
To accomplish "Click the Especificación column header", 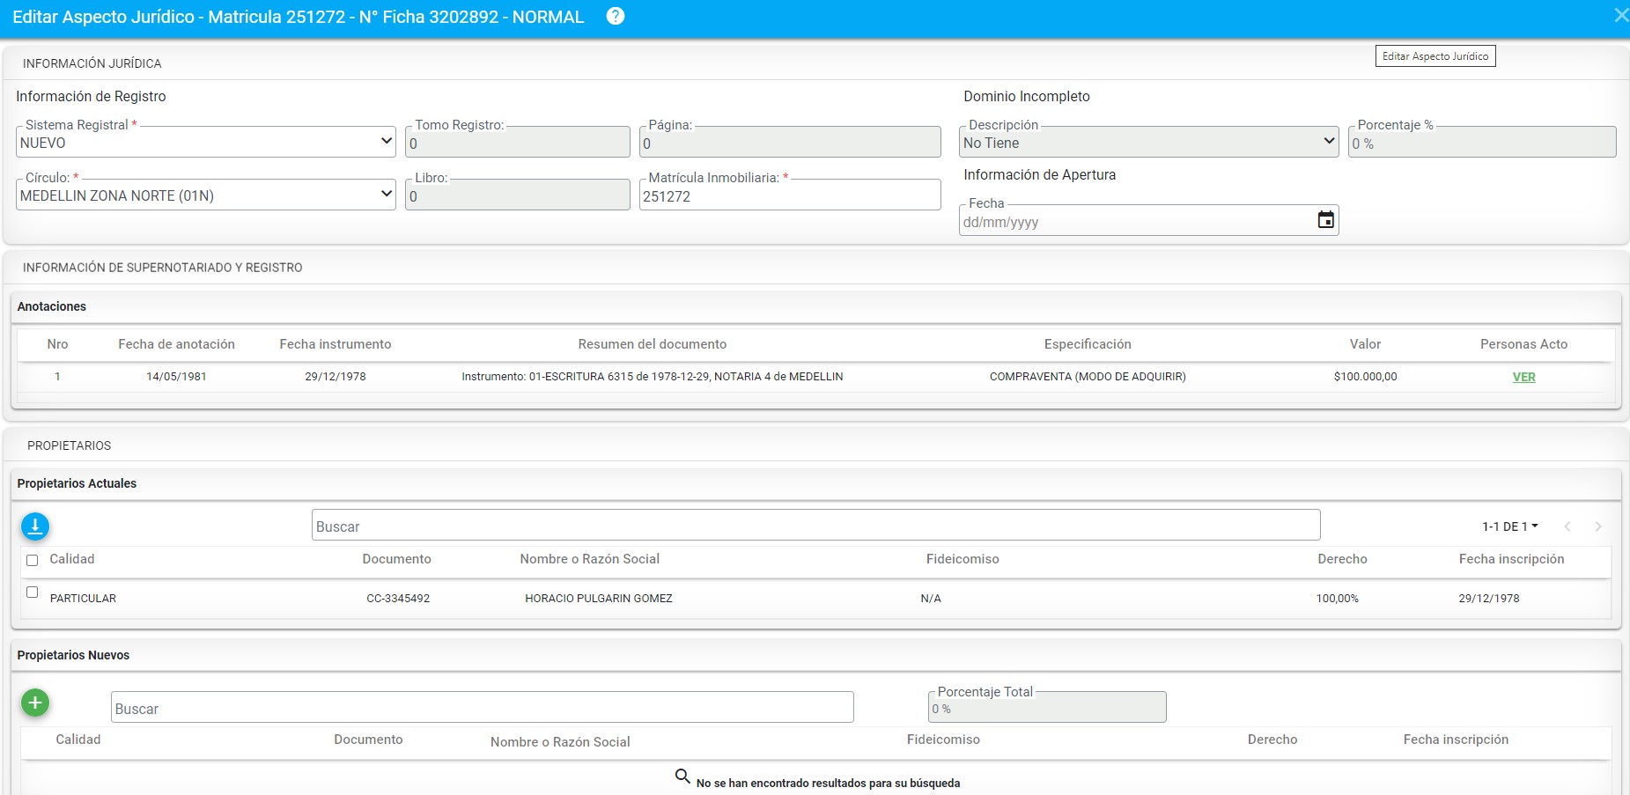I will (1088, 344).
